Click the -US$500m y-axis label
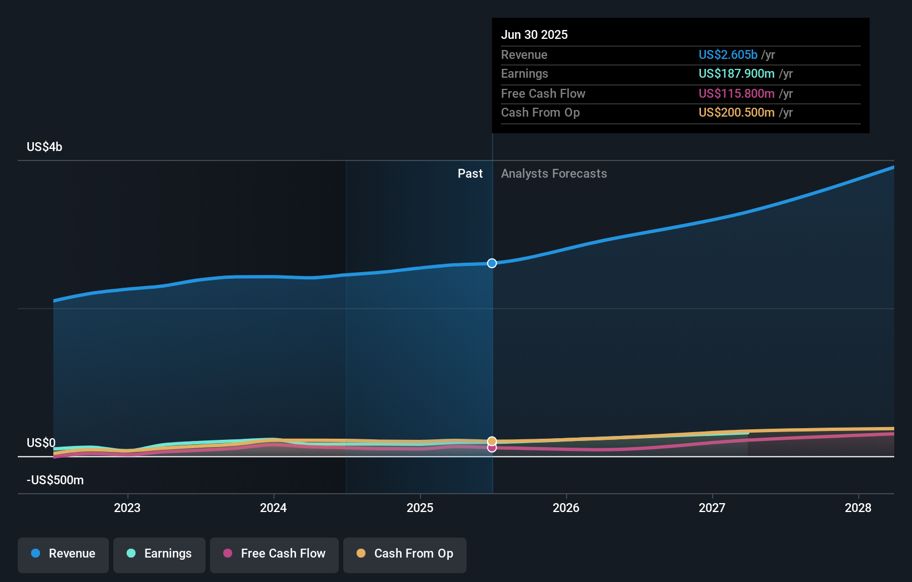The width and height of the screenshot is (912, 582). [x=55, y=480]
